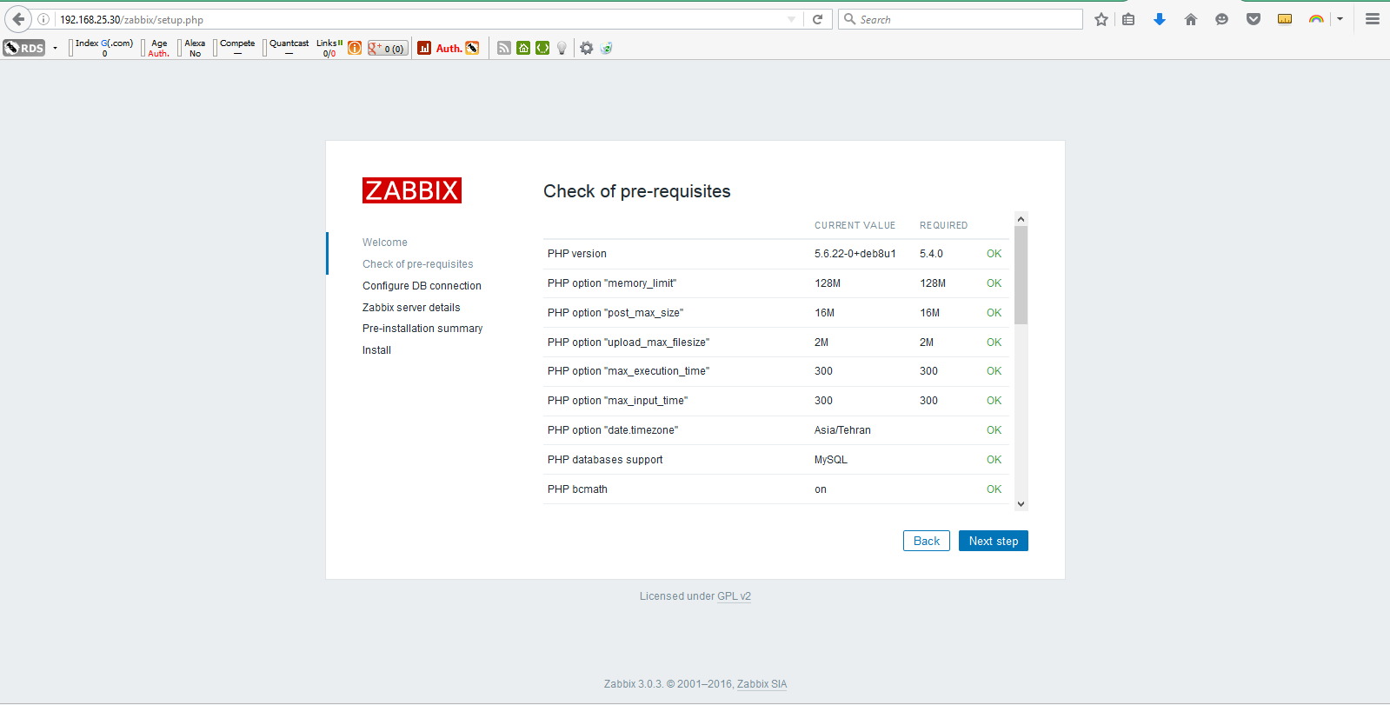This screenshot has width=1390, height=705.
Task: Open the GPL v2 license link
Action: tap(734, 596)
